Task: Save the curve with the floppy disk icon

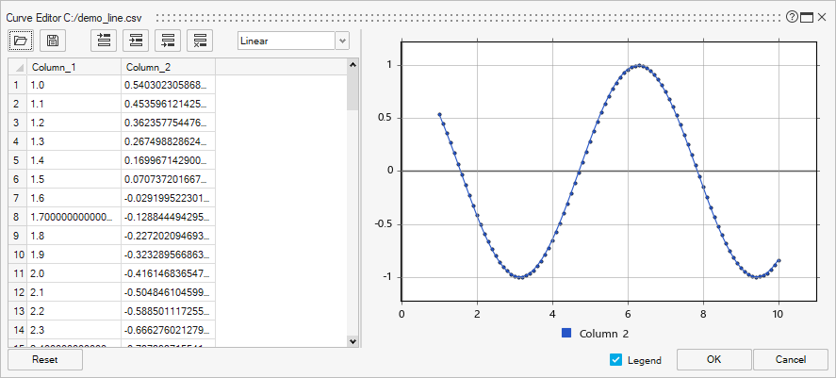Action: pyautogui.click(x=53, y=41)
